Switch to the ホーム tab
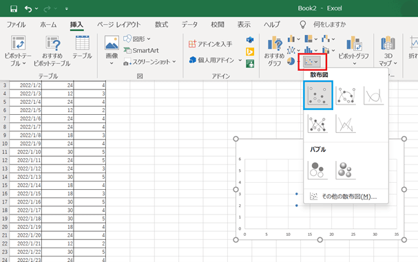This screenshot has width=418, height=262. [x=48, y=25]
